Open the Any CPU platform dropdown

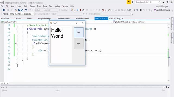coord(51,10)
